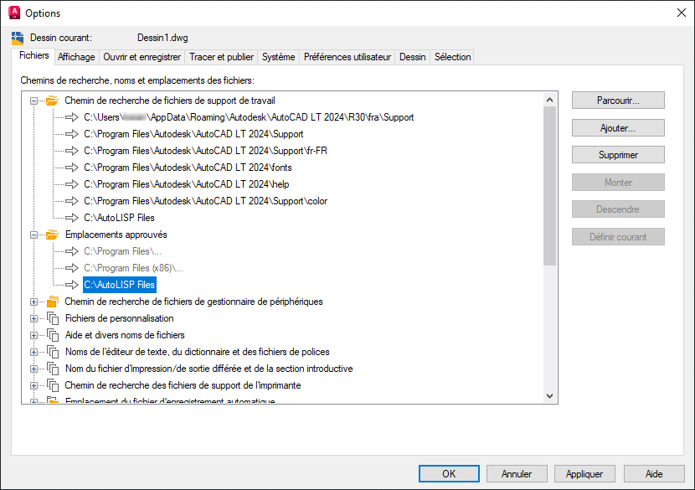The image size is (695, 490).
Task: Click the Parcourir... button
Action: coord(618,101)
